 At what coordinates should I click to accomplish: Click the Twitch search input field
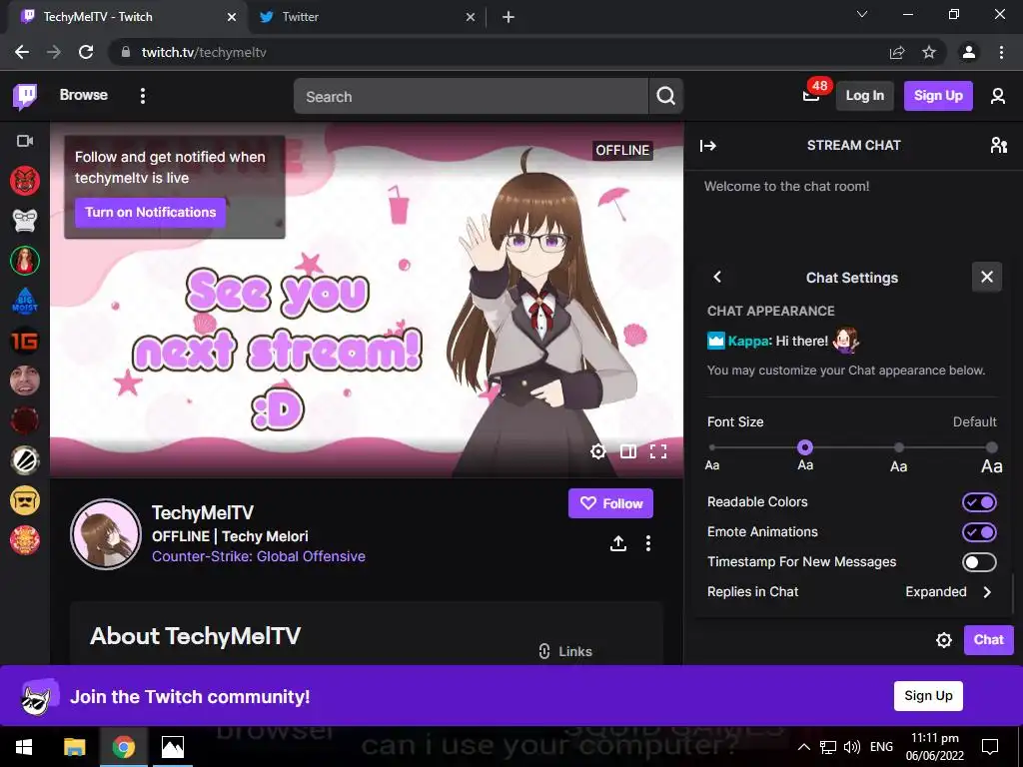(471, 97)
